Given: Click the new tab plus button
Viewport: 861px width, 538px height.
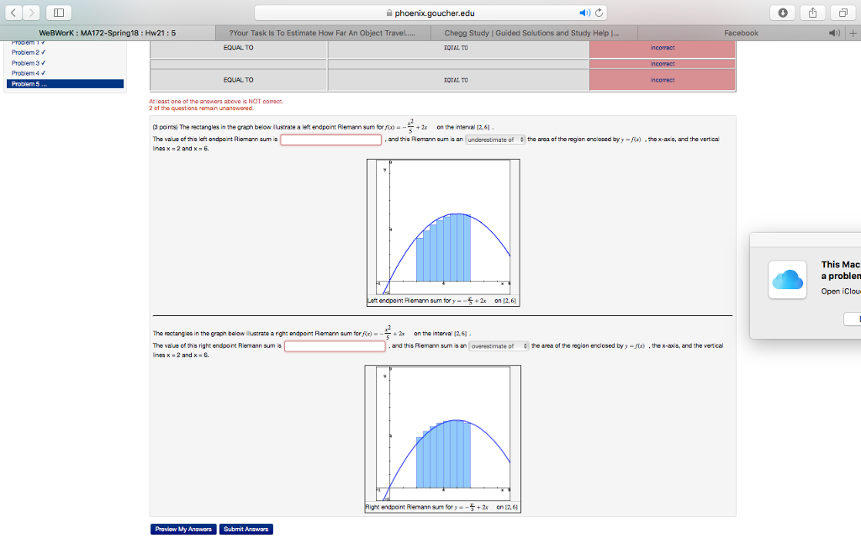Looking at the screenshot, I should coord(853,33).
